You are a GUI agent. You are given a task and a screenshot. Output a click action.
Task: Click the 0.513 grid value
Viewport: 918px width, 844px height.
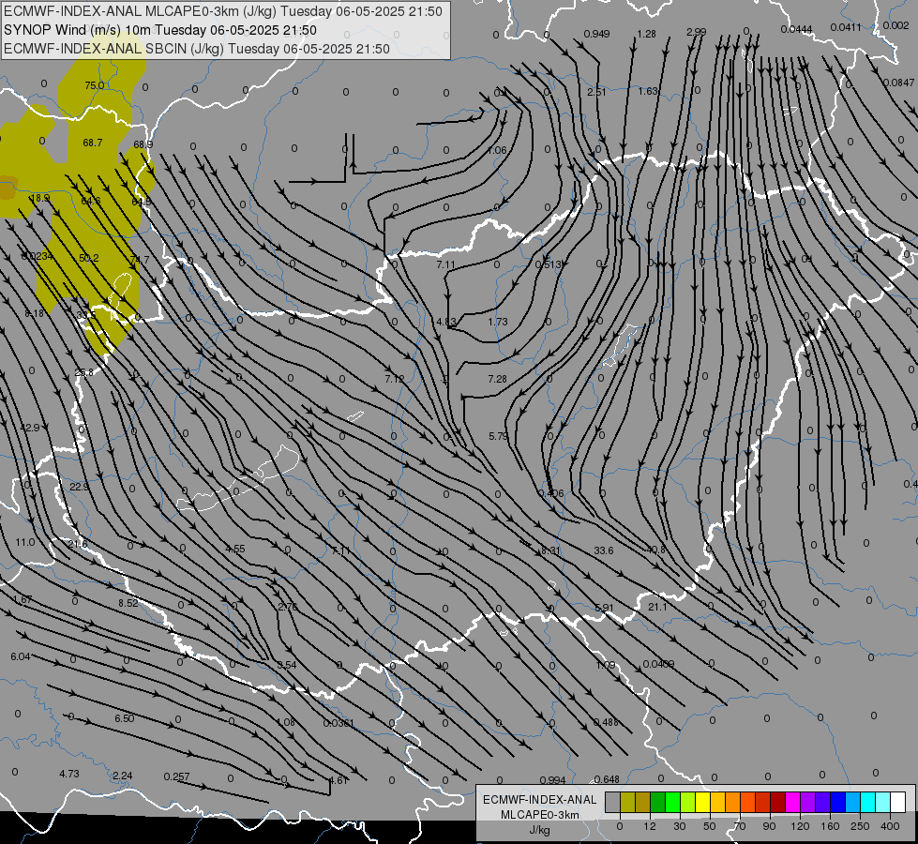tap(549, 264)
